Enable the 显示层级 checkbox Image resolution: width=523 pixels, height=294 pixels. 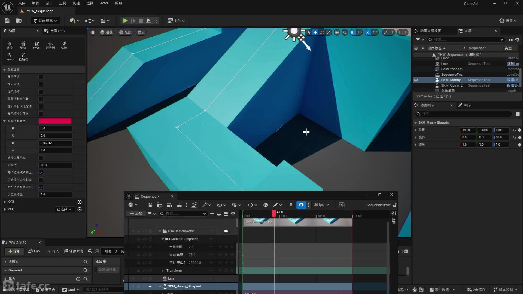pos(41,77)
